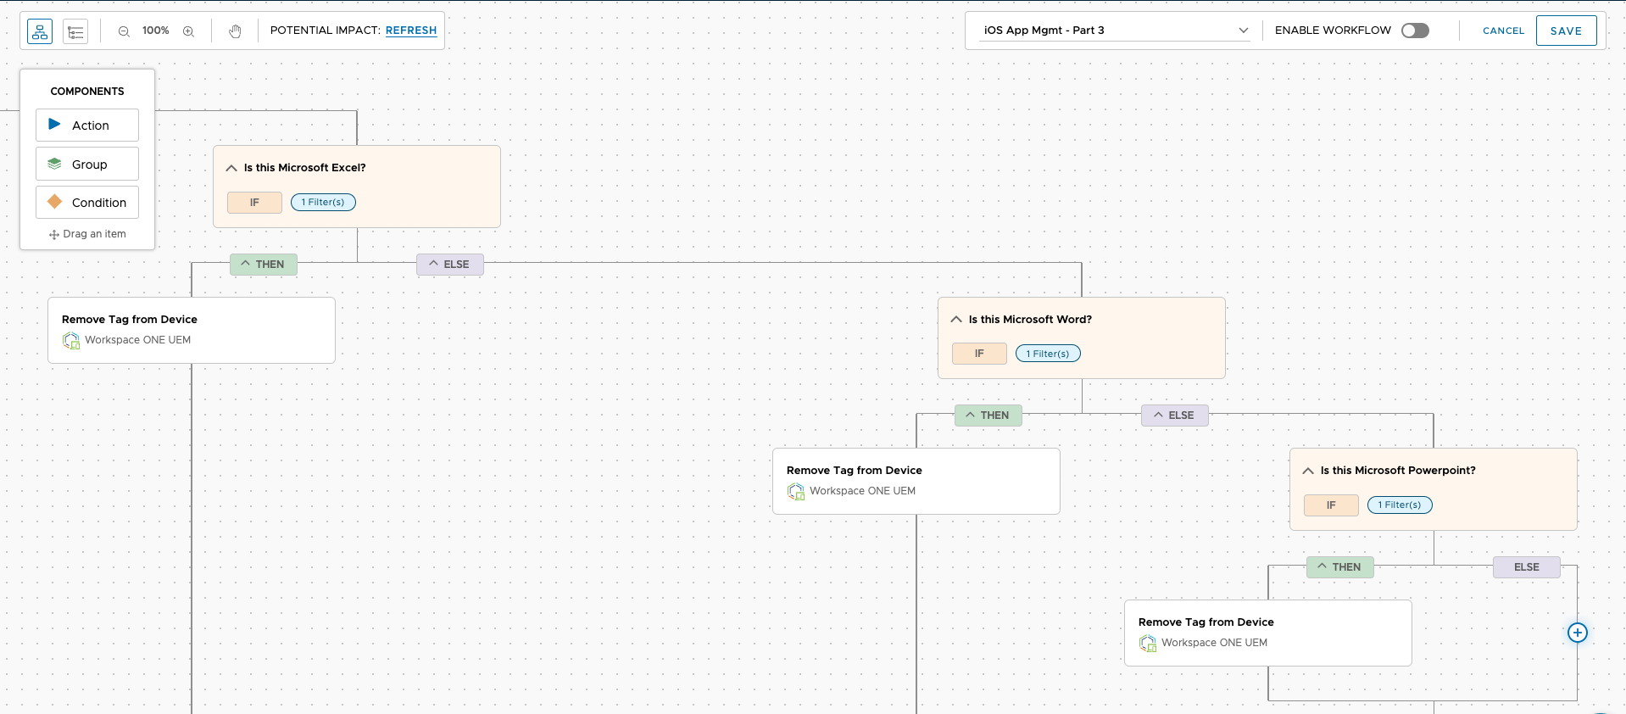Viewport: 1626px width, 714px height.
Task: Click the blue Action play icon
Action: click(x=54, y=125)
